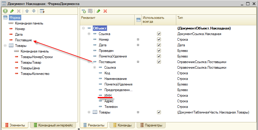Toggle the use-always checkbox for Поставщик attribute
This screenshot has width=258, height=130.
(159, 62)
